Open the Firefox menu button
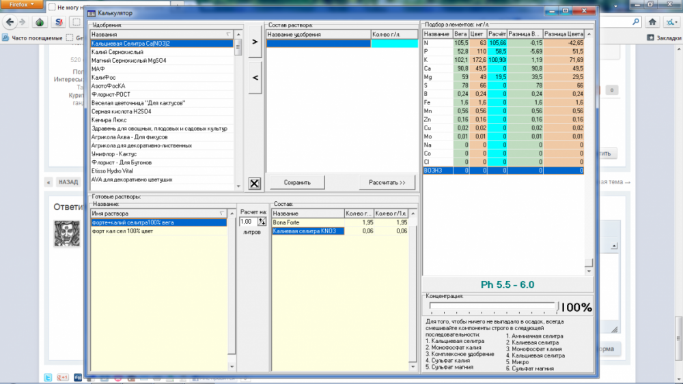 22,4
